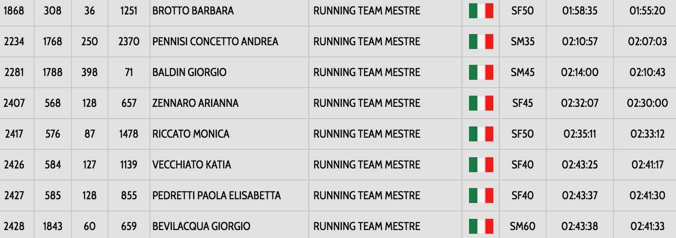Click the SM60 category for Bevilacqua Giorgio
The height and width of the screenshot is (238, 676).
[522, 226]
